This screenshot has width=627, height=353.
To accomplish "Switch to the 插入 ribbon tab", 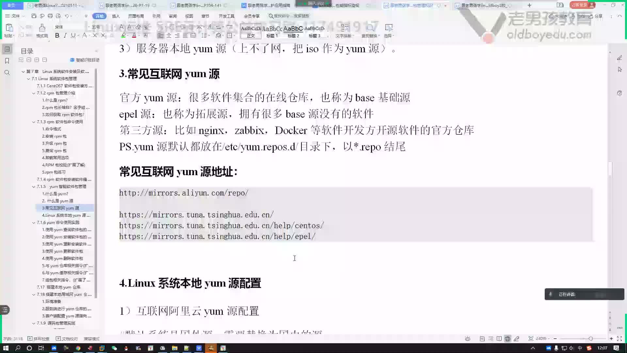I will [116, 16].
